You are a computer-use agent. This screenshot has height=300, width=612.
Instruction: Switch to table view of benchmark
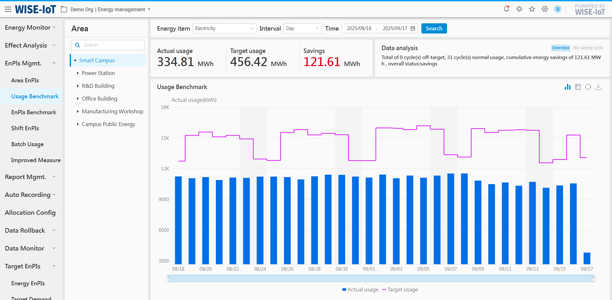click(578, 87)
